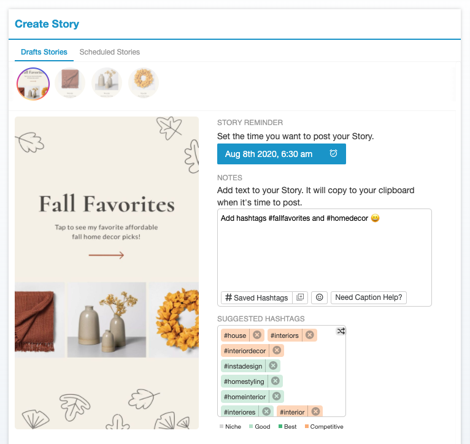
Task: Delete the #homestyling suggestion
Action: tap(275, 381)
